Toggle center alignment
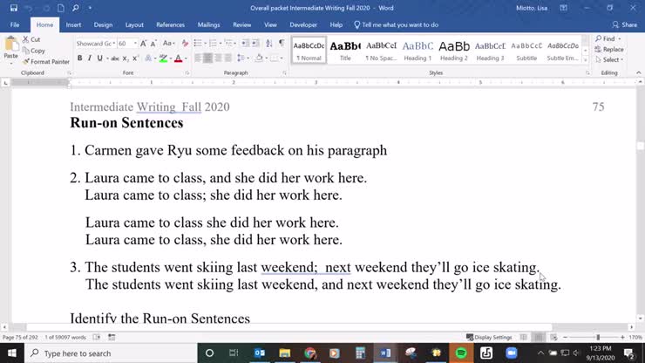645x363 pixels. [207, 58]
